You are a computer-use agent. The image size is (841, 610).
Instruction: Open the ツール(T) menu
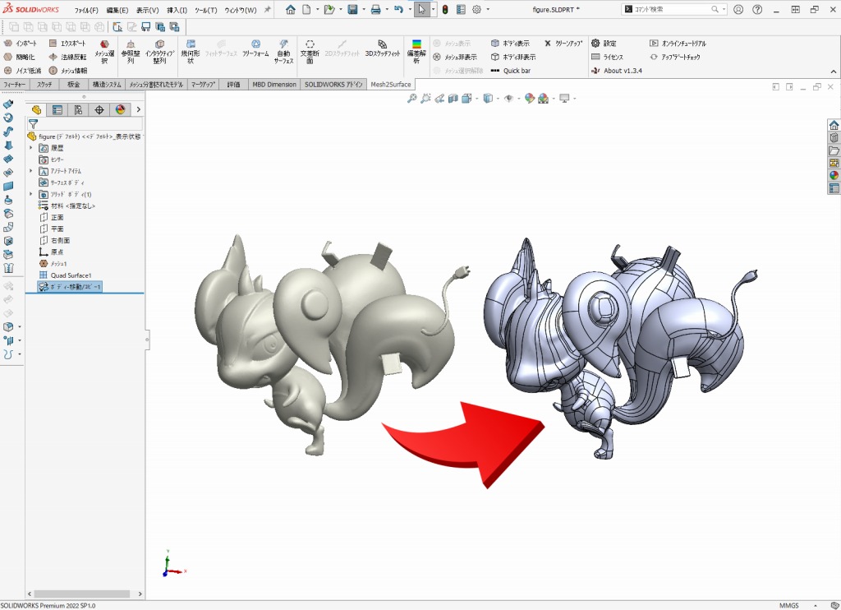pos(206,10)
